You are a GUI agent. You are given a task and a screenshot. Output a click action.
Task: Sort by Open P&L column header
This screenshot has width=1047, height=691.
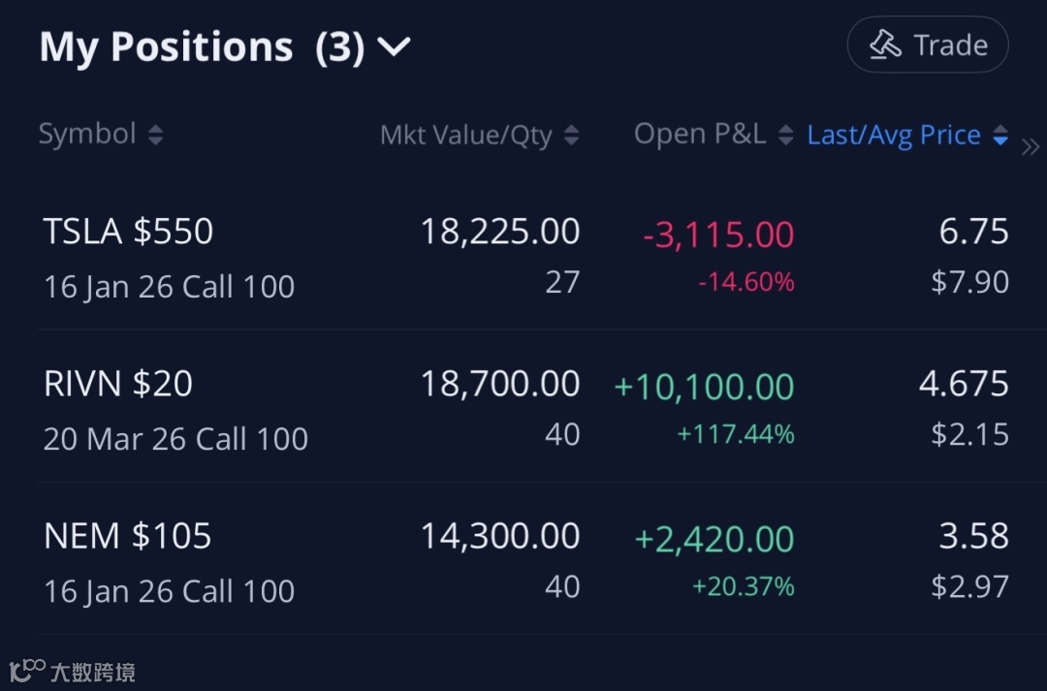699,135
